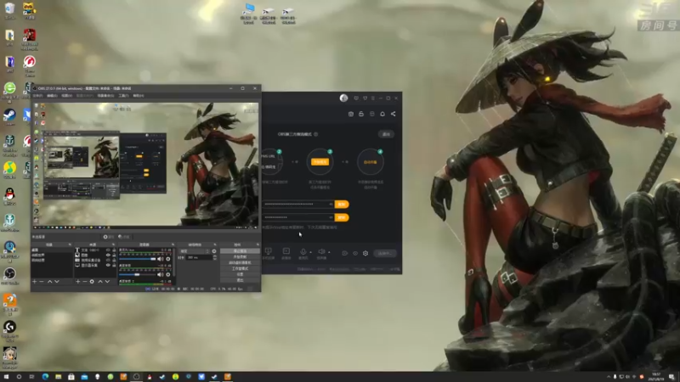Click the microphone icon in streaming app
The height and width of the screenshot is (382, 680).
point(303,251)
